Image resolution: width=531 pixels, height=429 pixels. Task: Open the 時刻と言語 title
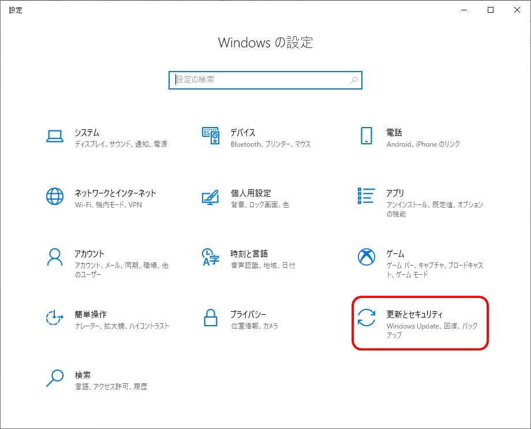tap(249, 253)
